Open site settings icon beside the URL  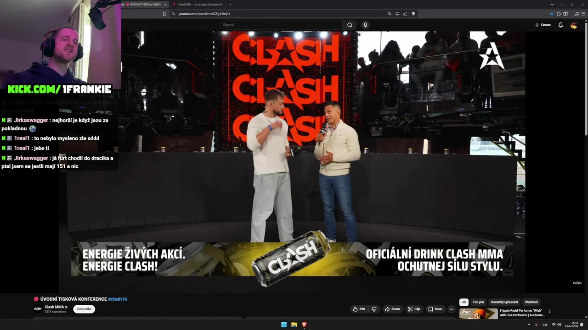(x=174, y=14)
